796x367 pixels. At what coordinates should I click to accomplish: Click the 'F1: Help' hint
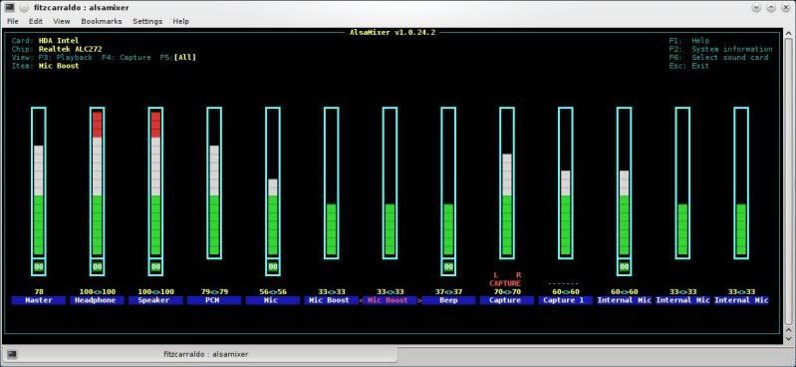click(x=689, y=41)
